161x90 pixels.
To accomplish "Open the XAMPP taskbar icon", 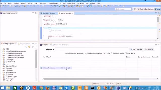I will tap(86, 88).
